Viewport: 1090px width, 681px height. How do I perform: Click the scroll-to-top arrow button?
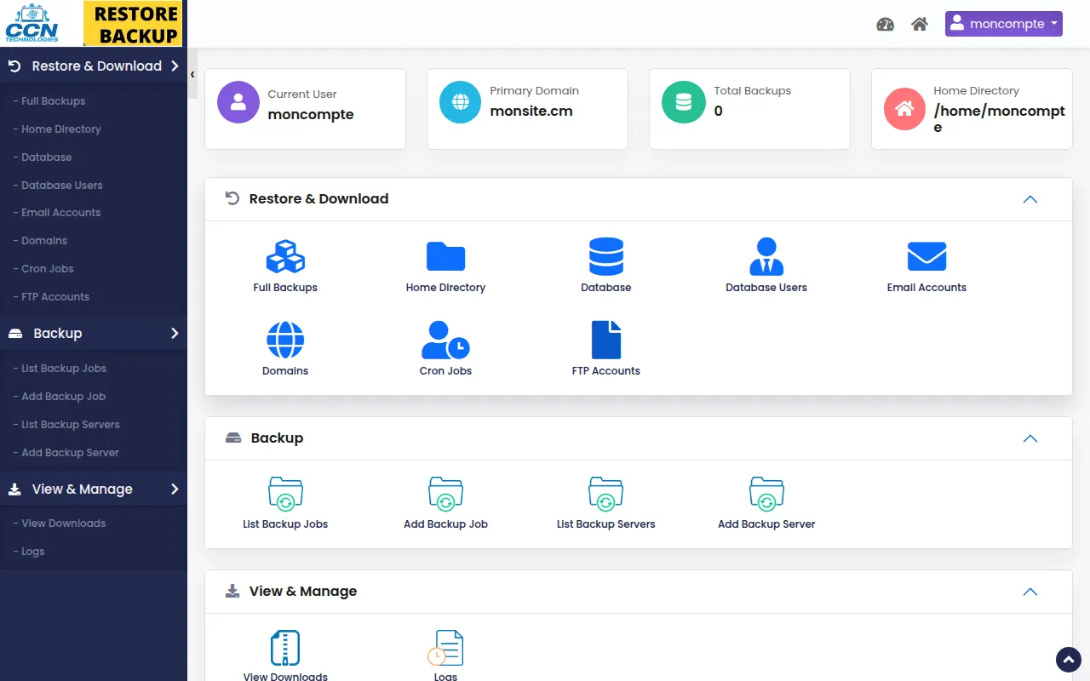coord(1069,660)
